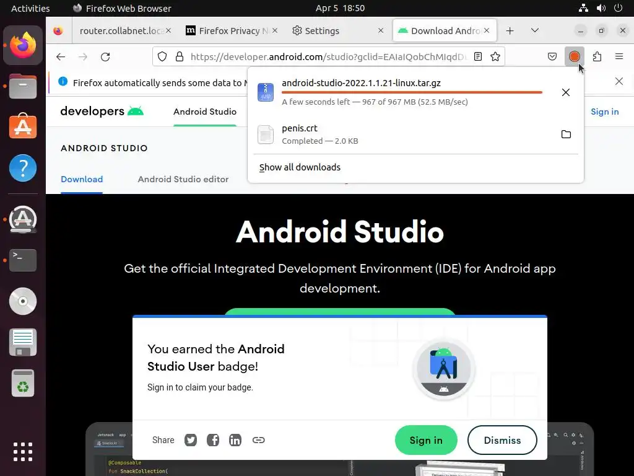Toggle reader view icon in address bar
This screenshot has height=476, width=634.
[x=478, y=56]
